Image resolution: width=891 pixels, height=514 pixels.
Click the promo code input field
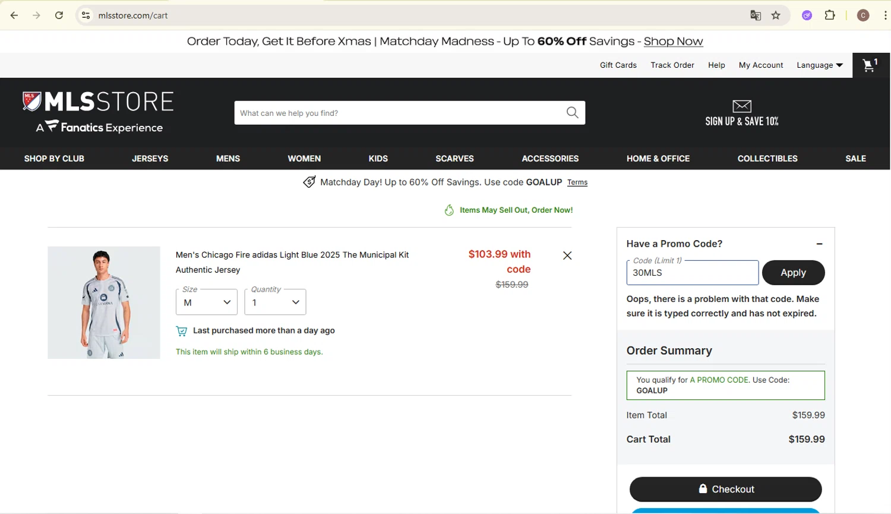coord(692,273)
